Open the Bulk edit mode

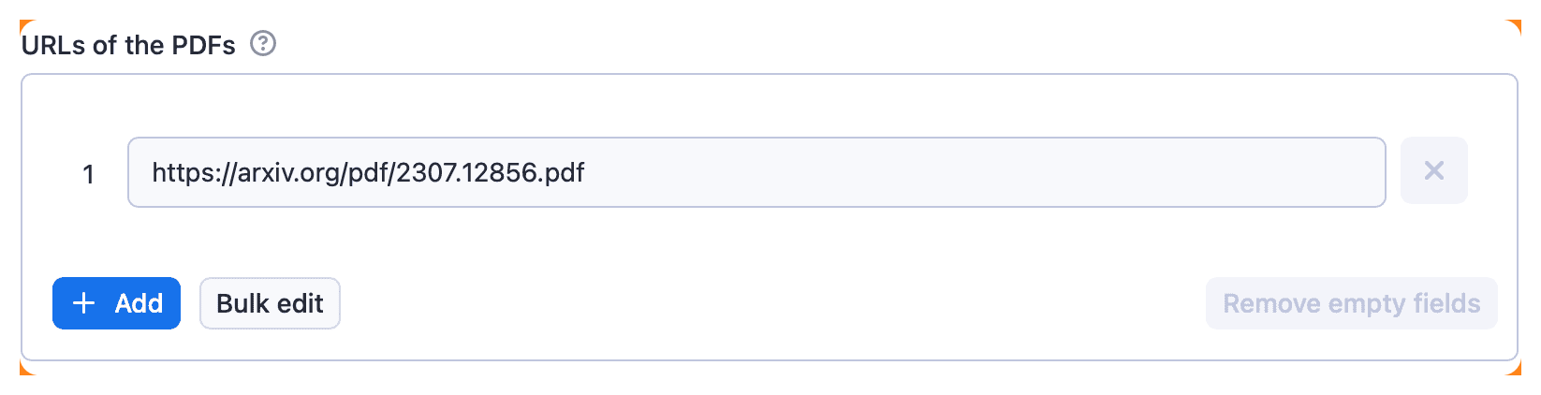coord(270,303)
